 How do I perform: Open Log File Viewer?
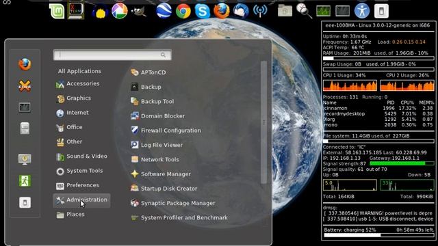(x=157, y=145)
